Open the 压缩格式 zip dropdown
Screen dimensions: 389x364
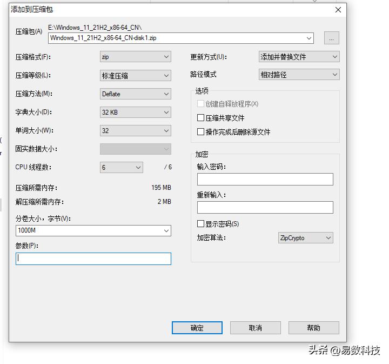(x=136, y=57)
